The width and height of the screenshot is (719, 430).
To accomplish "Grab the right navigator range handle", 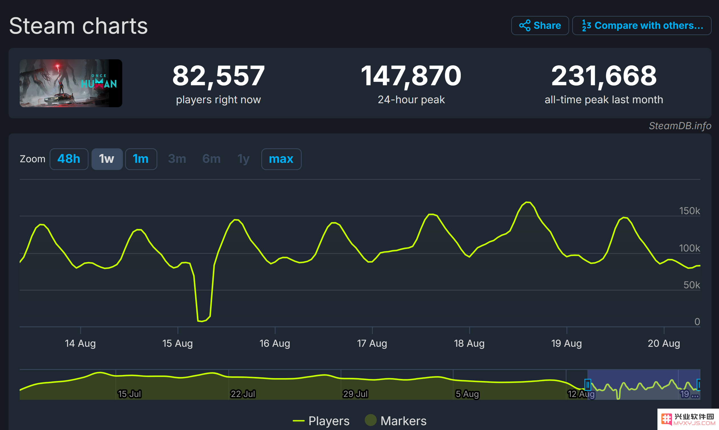I will 698,385.
